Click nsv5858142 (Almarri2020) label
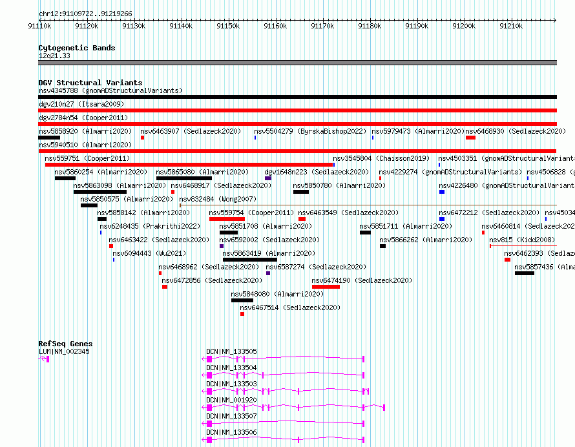 click(x=143, y=213)
